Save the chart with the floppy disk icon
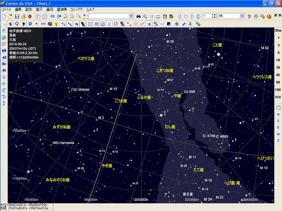Viewport: 282px width, 211px height. [17, 16]
